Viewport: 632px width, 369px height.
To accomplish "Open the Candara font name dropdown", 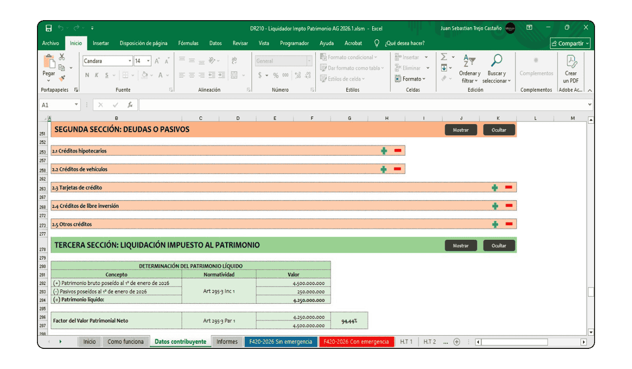I will click(130, 61).
